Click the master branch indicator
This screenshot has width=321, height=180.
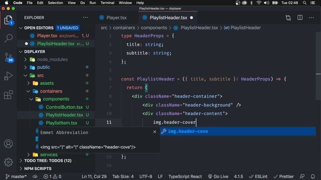(x=16, y=176)
